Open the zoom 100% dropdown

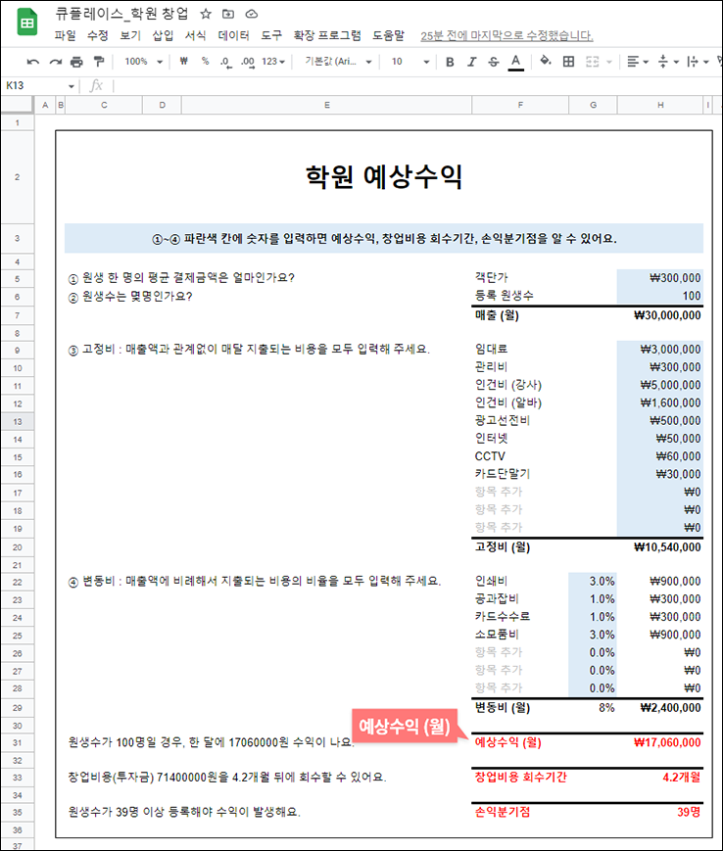[x=142, y=62]
